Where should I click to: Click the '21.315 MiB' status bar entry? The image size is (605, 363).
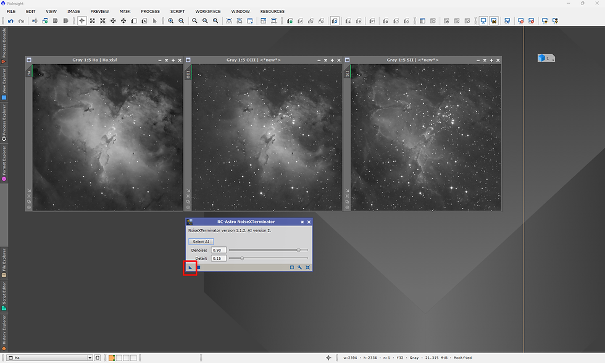tap(436, 357)
